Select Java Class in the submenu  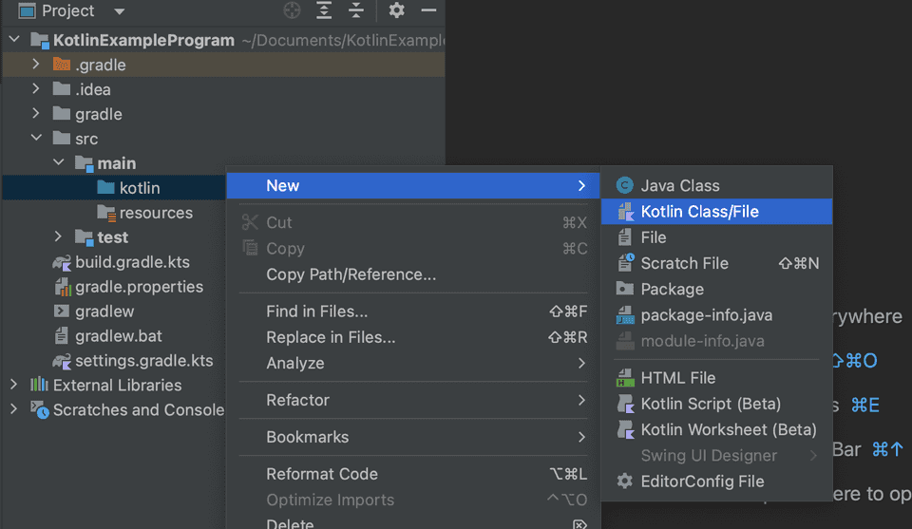680,186
